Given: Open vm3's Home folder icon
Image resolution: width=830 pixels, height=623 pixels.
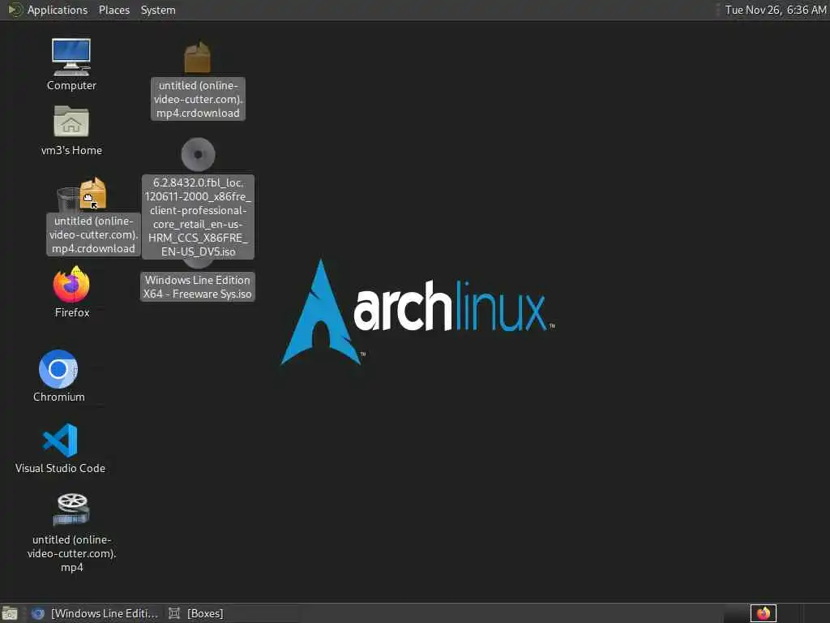Looking at the screenshot, I should 71,121.
